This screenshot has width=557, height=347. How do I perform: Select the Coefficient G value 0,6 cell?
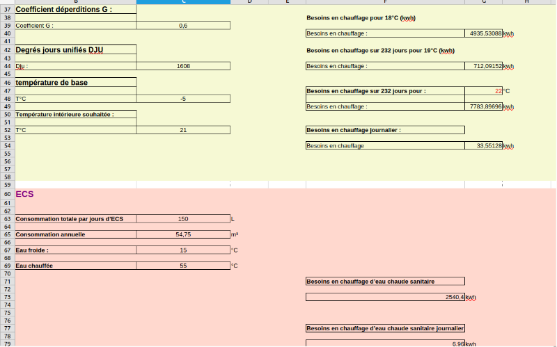pos(183,26)
